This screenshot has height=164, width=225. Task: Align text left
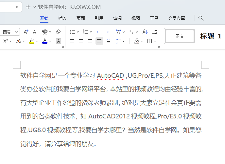[72, 41]
